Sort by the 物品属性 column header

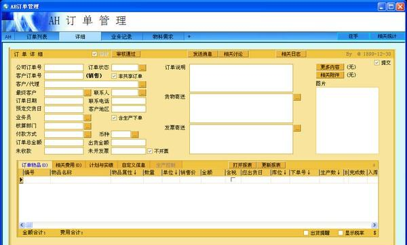127,173
